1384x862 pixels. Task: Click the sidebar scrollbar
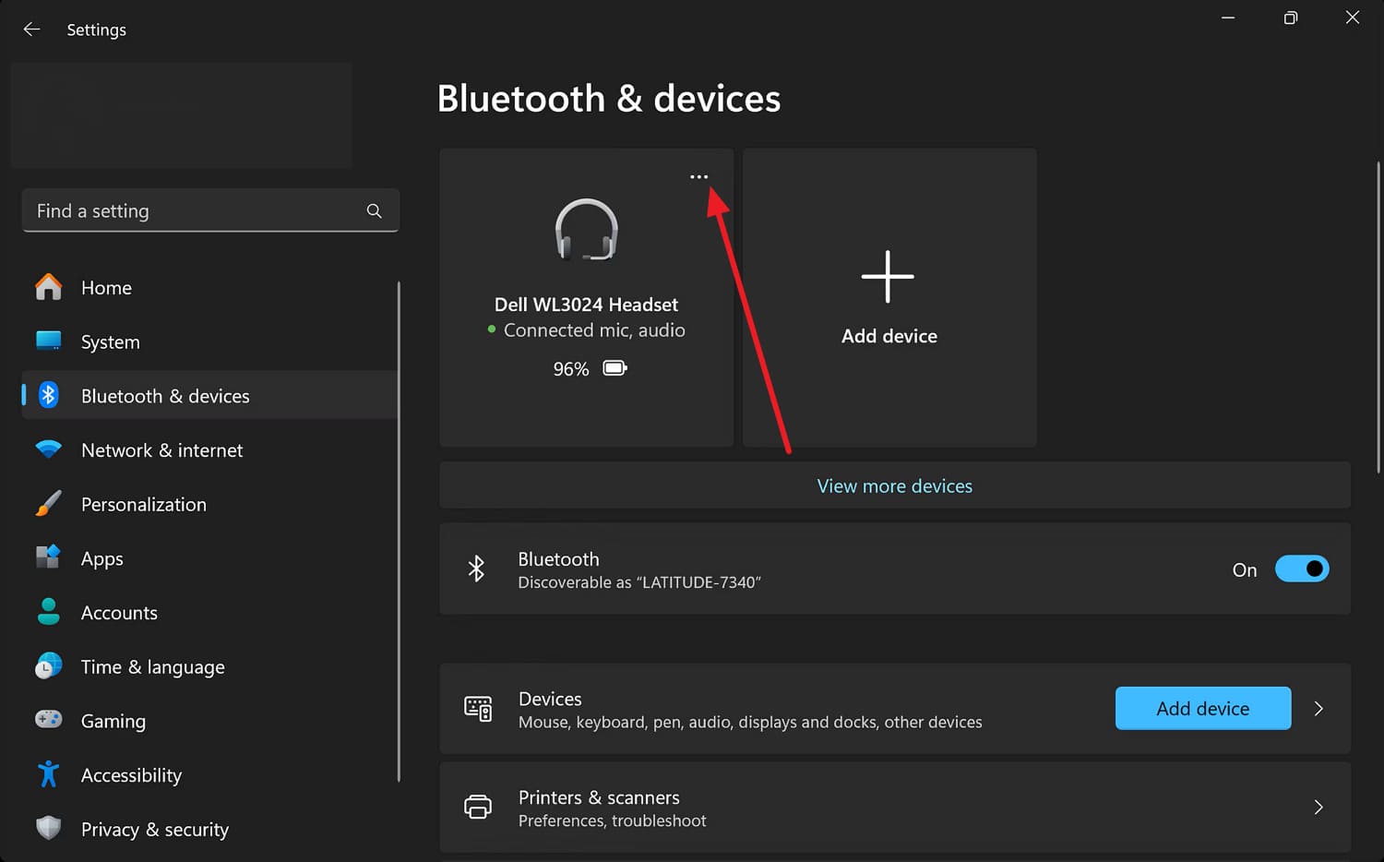[399, 532]
